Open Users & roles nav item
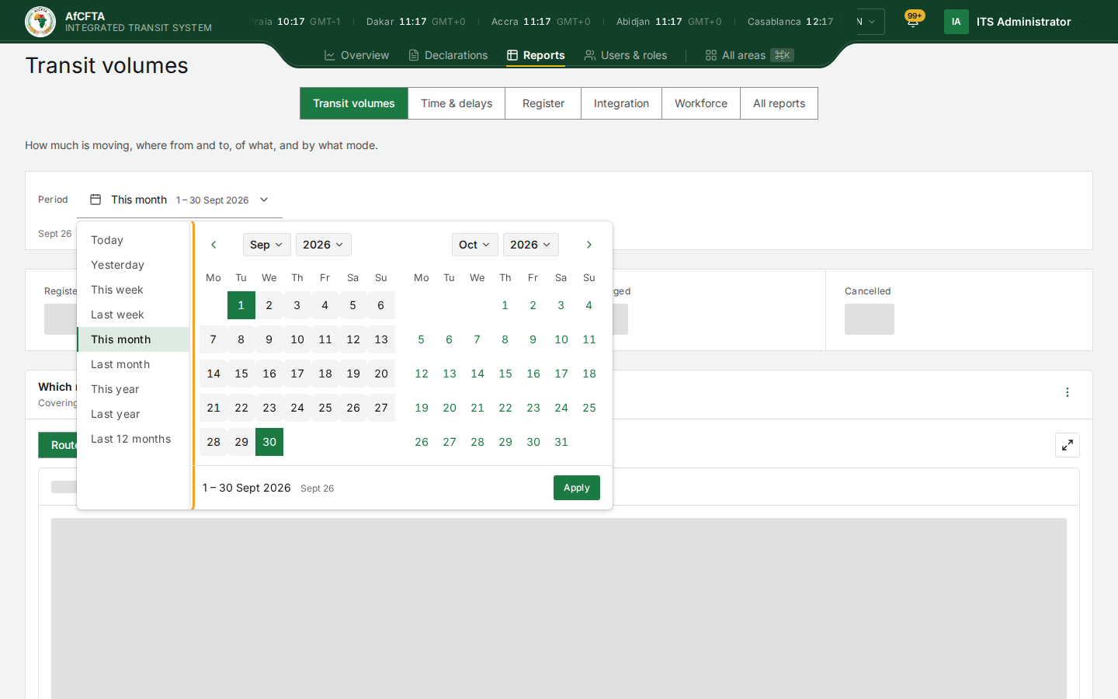The image size is (1118, 699). [626, 55]
